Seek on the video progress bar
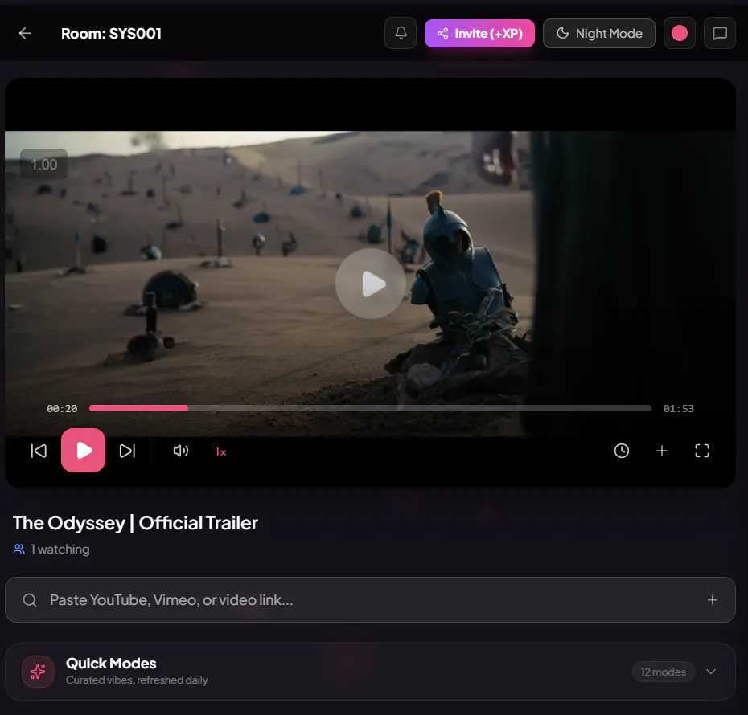The width and height of the screenshot is (748, 715). (x=370, y=408)
